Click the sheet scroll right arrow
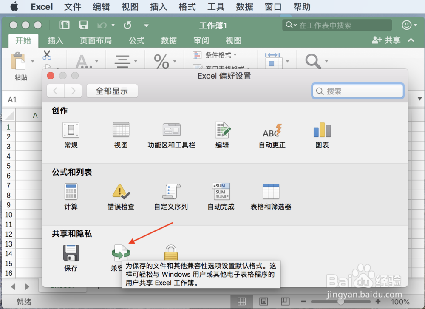 26,287
